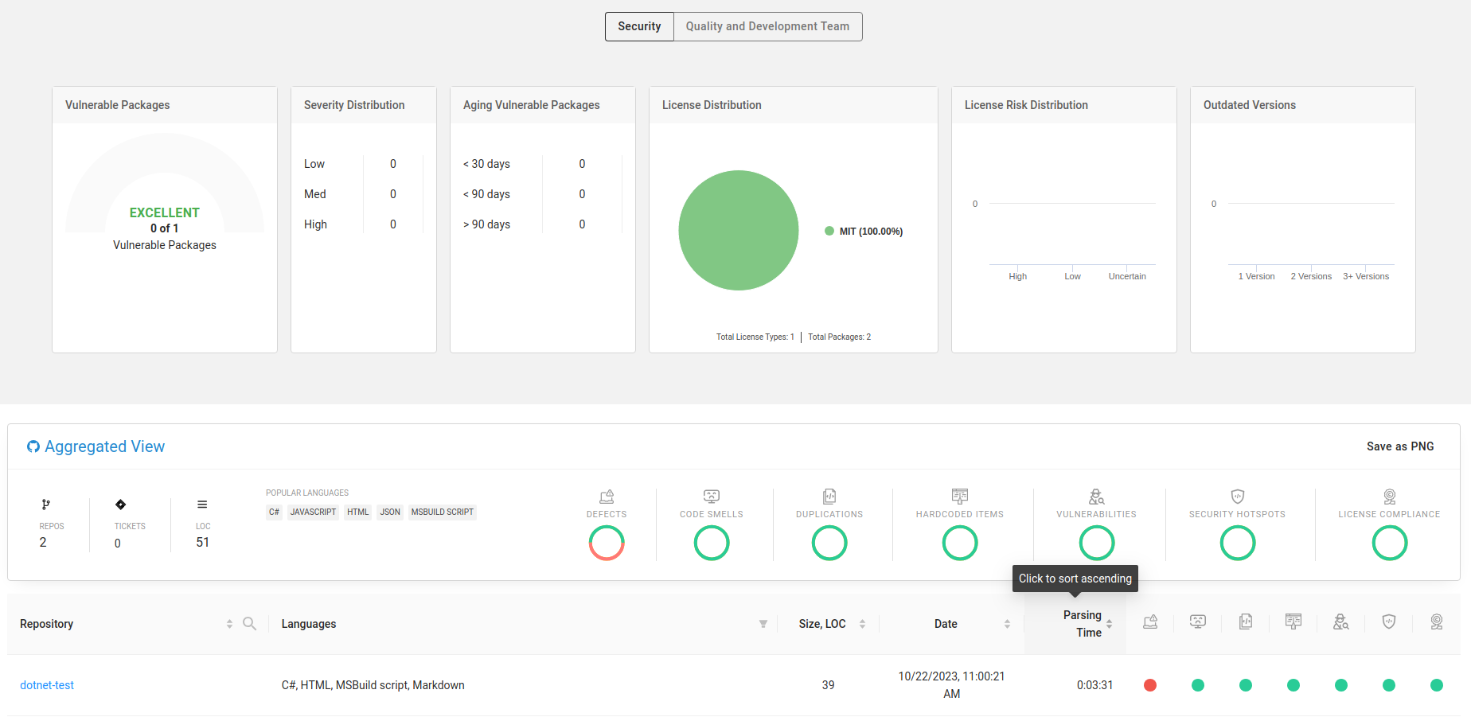Click the Hardcoded Items column icon in the table header

(1293, 622)
